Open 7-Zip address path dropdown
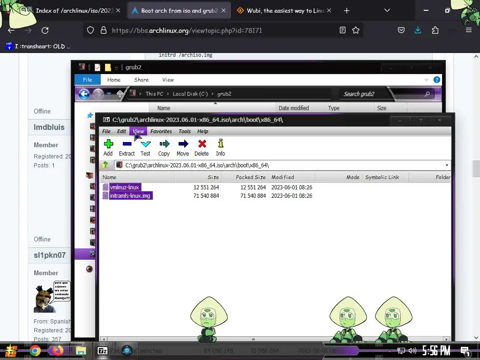This screenshot has height=360, width=480. coord(447,165)
